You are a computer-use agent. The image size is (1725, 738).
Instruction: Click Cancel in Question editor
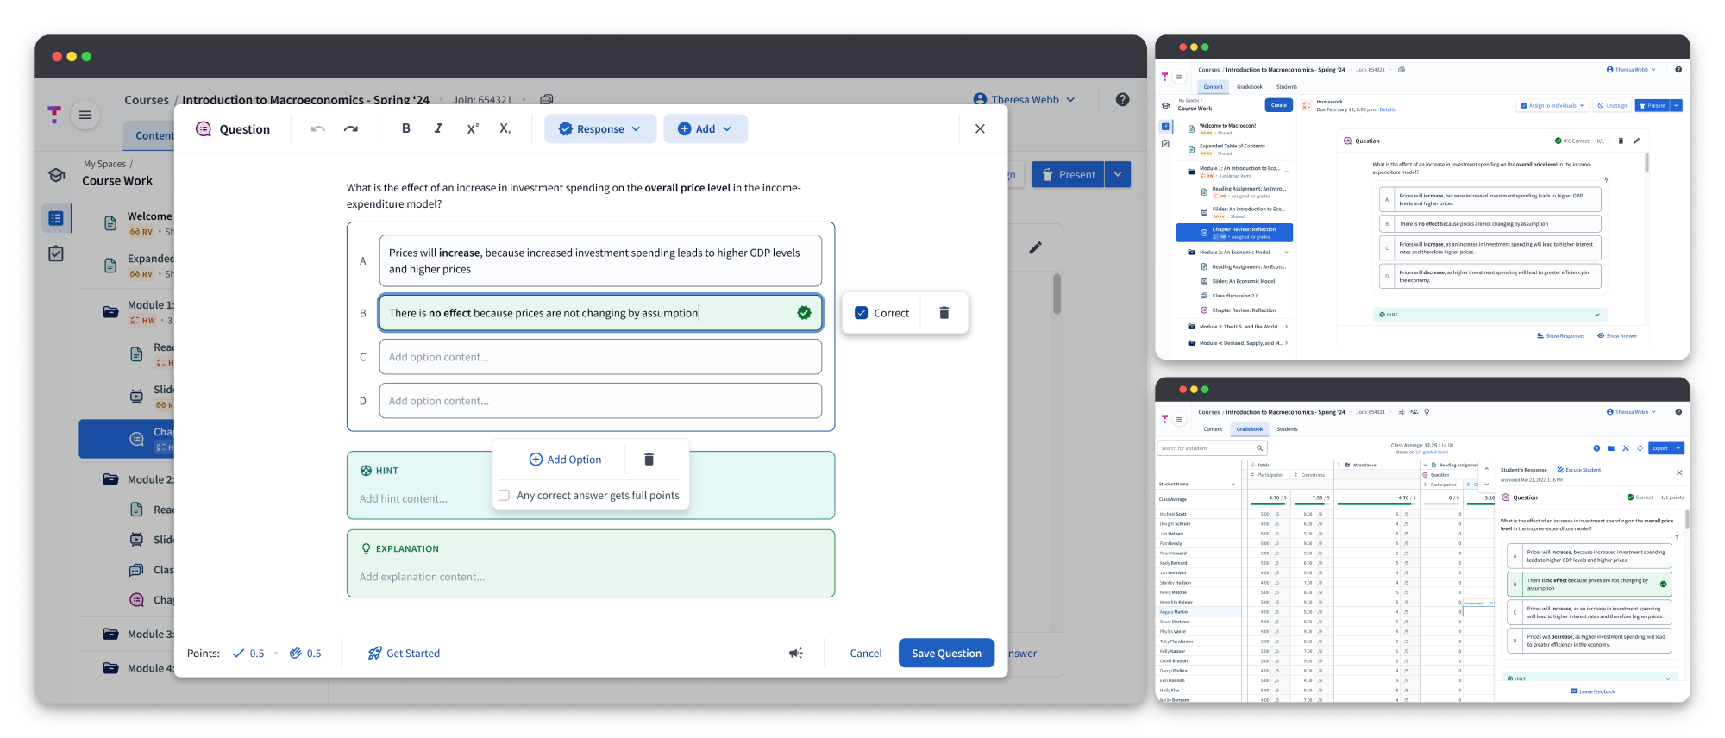pyautogui.click(x=865, y=653)
